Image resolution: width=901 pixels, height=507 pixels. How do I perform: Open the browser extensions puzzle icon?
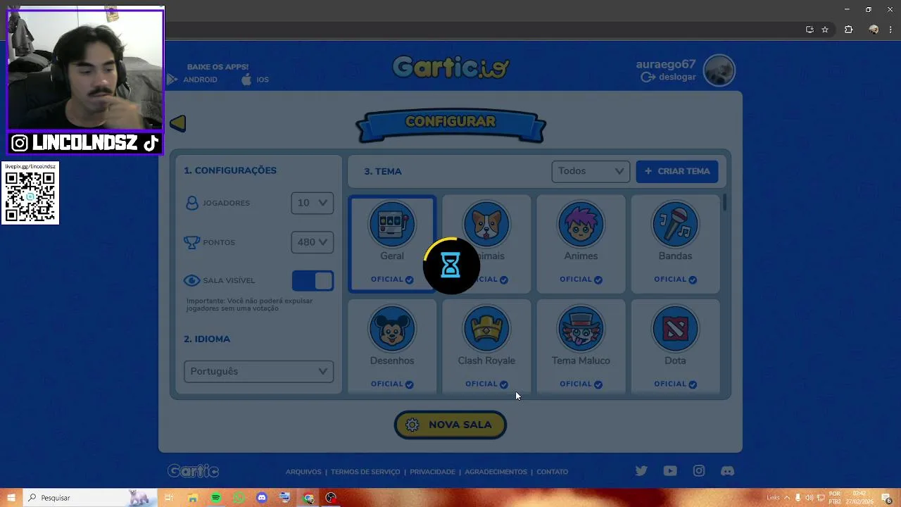tap(849, 30)
